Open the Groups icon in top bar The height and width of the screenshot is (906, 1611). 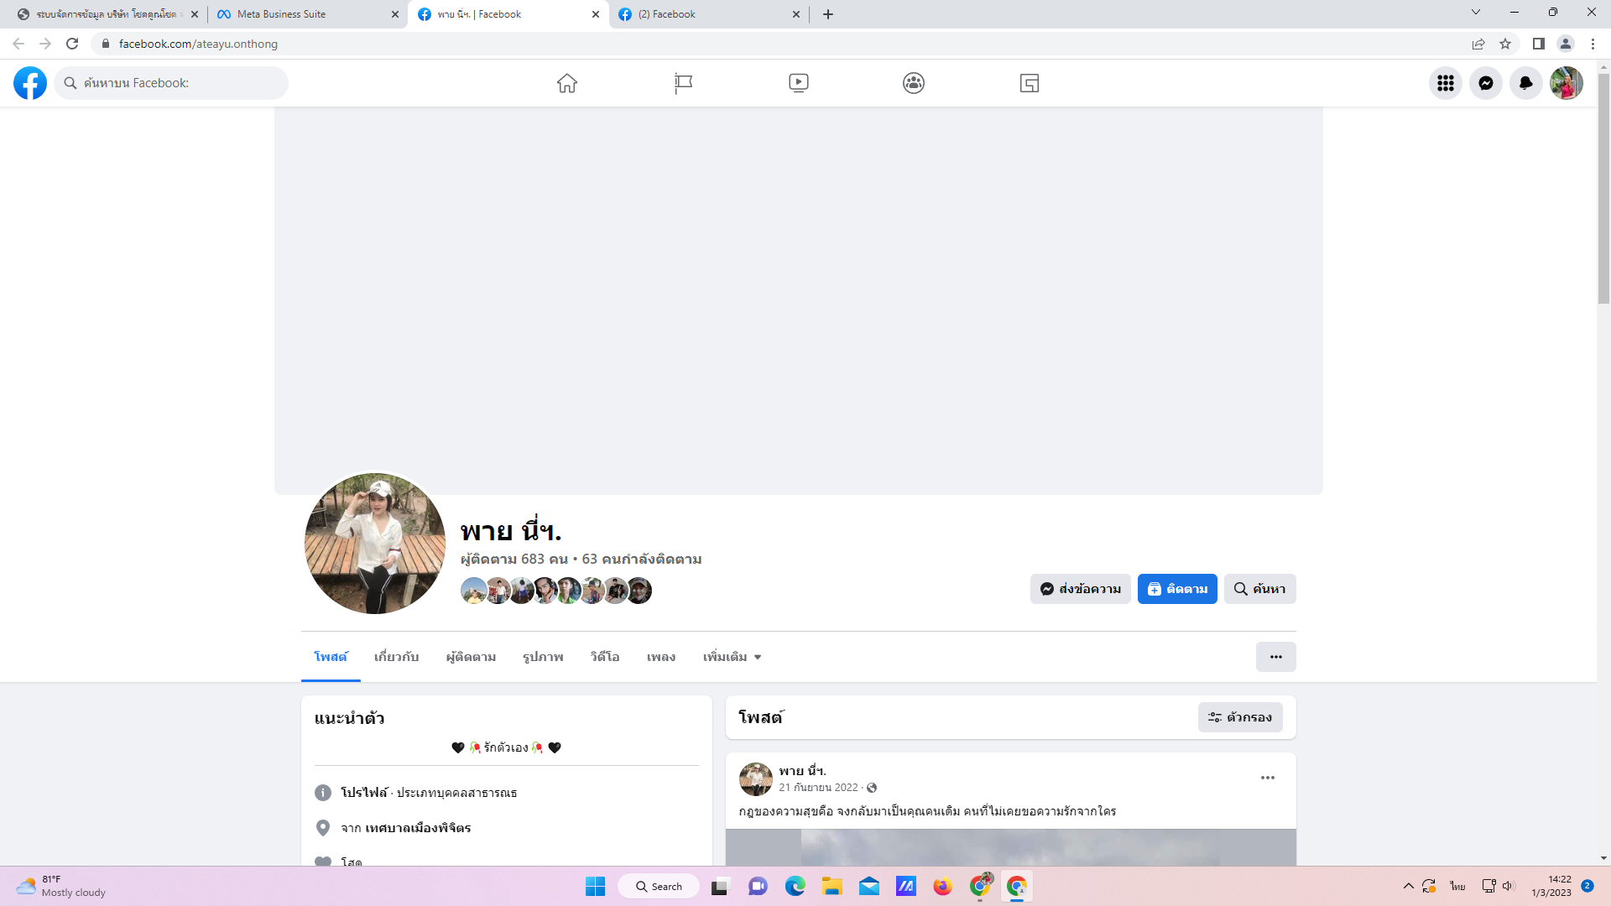pos(914,83)
